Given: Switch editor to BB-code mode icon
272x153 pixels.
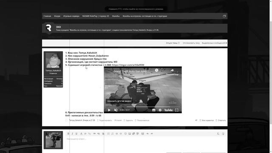Looking at the screenshot, I should pos(223,133).
